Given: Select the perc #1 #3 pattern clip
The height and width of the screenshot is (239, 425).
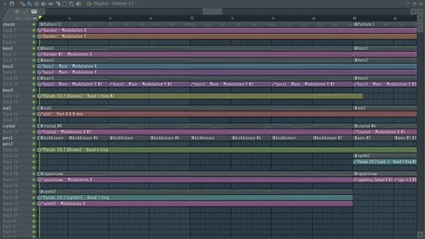Looking at the screenshot, I should [x=405, y=138].
